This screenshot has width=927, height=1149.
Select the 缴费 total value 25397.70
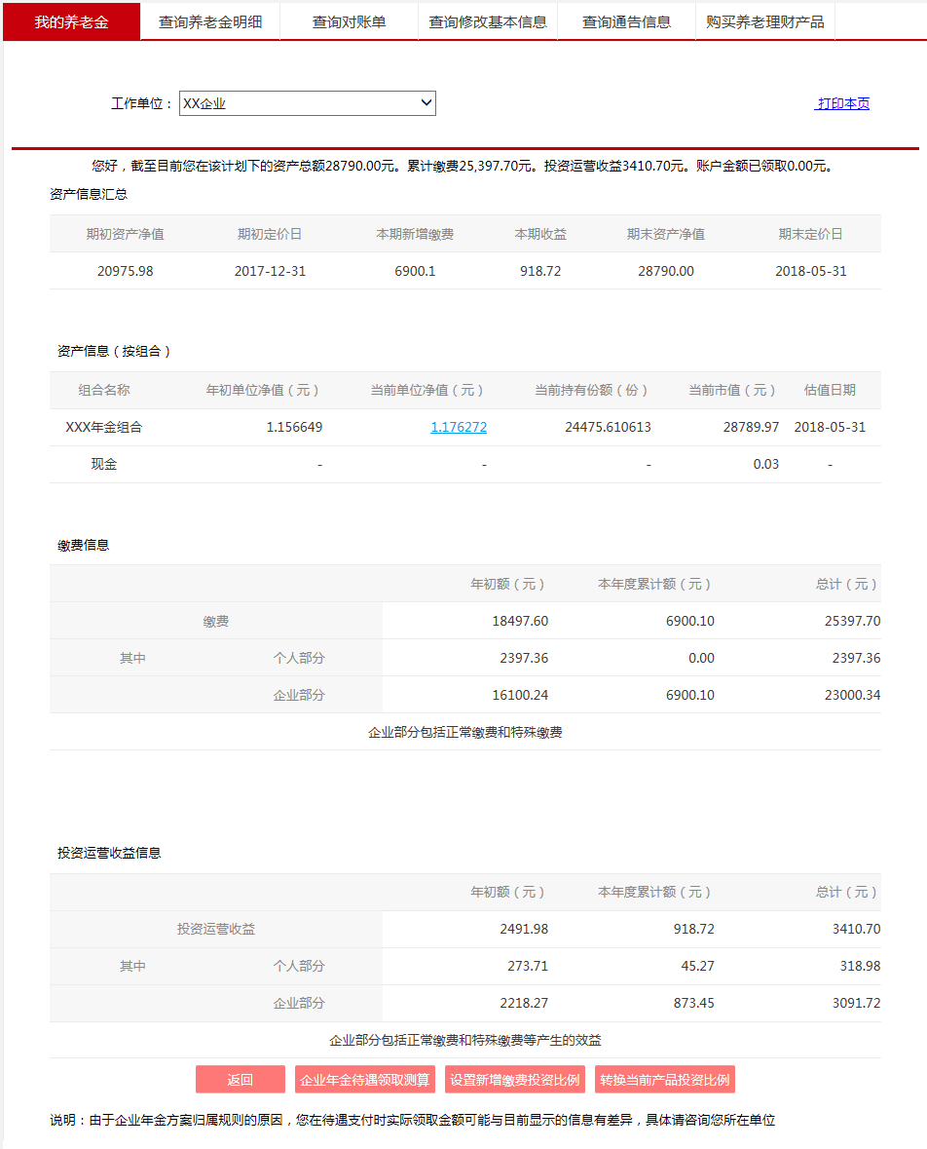click(x=856, y=621)
